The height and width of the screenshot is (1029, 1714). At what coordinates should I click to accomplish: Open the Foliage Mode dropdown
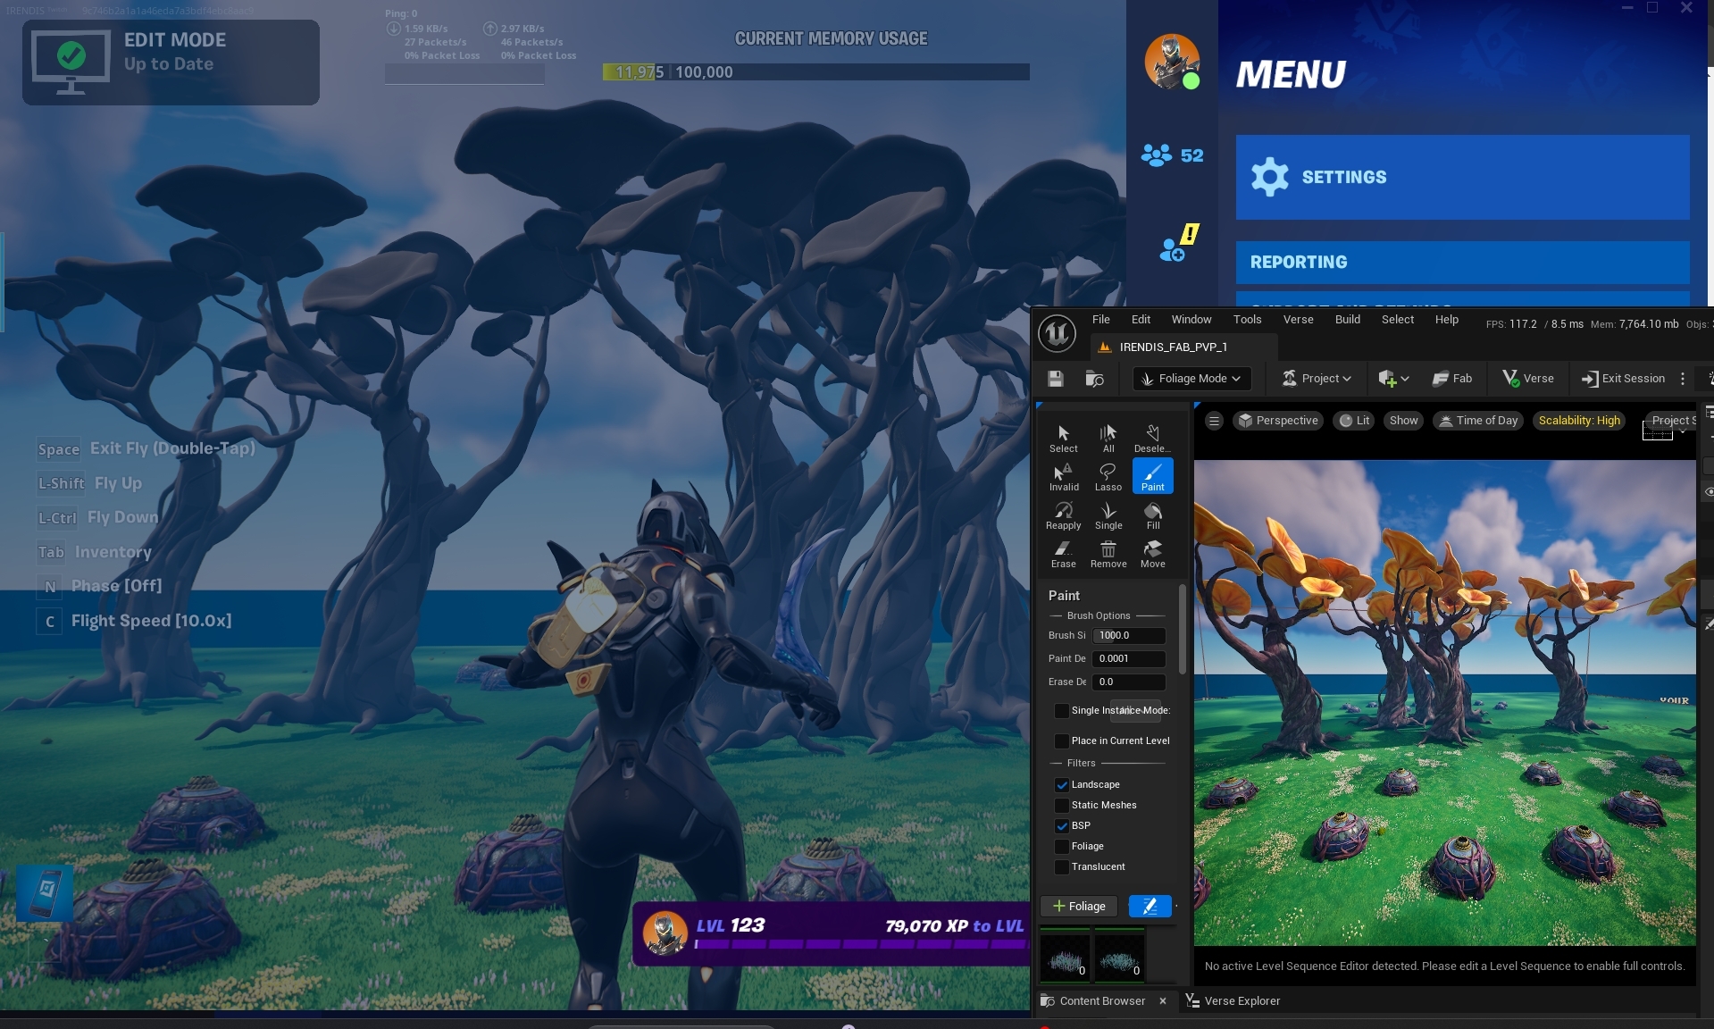tap(1191, 379)
